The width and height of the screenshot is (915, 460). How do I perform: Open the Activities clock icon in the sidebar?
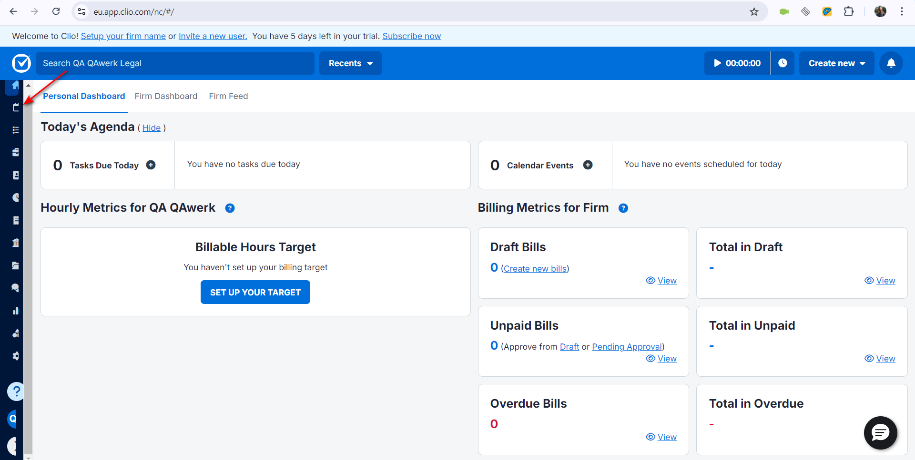[16, 197]
